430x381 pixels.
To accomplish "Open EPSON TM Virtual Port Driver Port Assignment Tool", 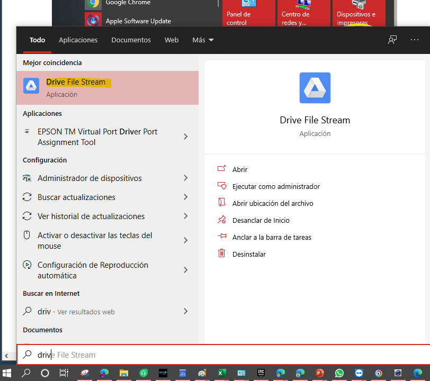I will (97, 137).
